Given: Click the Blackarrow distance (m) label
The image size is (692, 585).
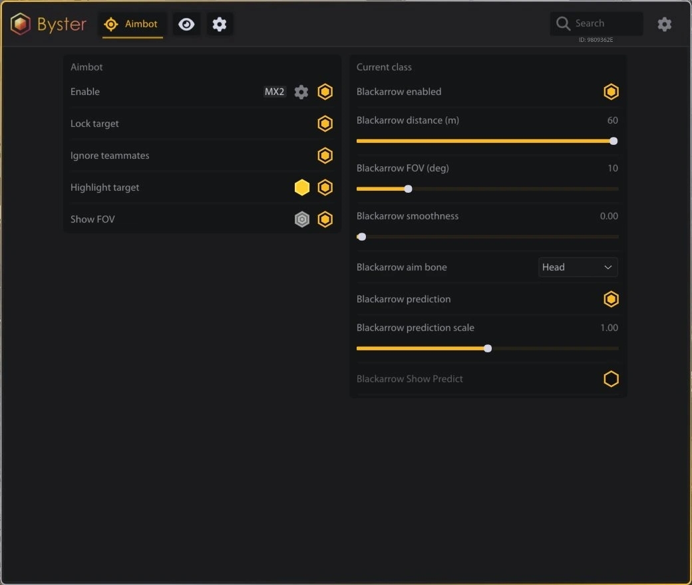Looking at the screenshot, I should (408, 120).
